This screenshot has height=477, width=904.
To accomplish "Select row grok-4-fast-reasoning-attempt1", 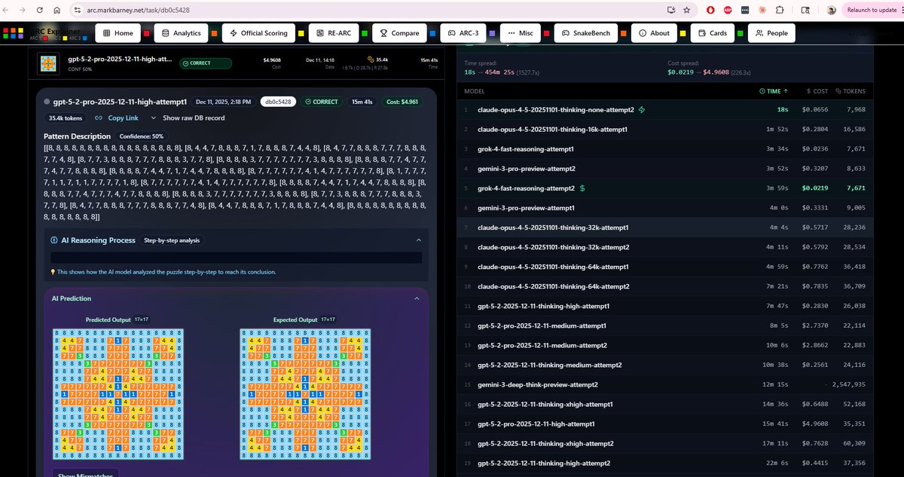I will (667, 148).
